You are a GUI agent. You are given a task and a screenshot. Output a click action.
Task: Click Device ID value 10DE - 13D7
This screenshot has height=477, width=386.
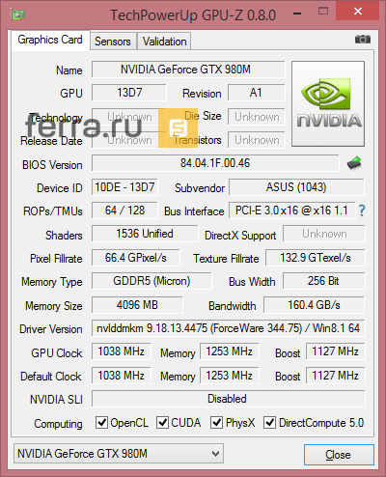click(x=124, y=187)
